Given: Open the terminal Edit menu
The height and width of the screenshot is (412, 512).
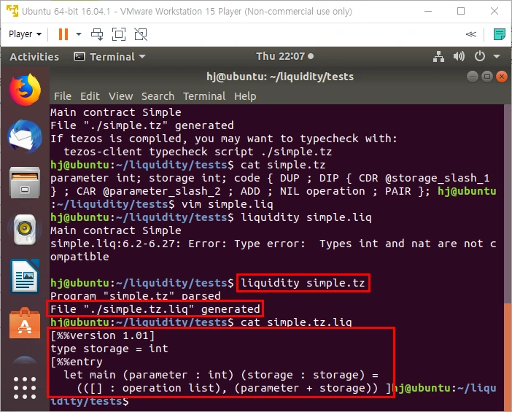Looking at the screenshot, I should click(x=90, y=96).
